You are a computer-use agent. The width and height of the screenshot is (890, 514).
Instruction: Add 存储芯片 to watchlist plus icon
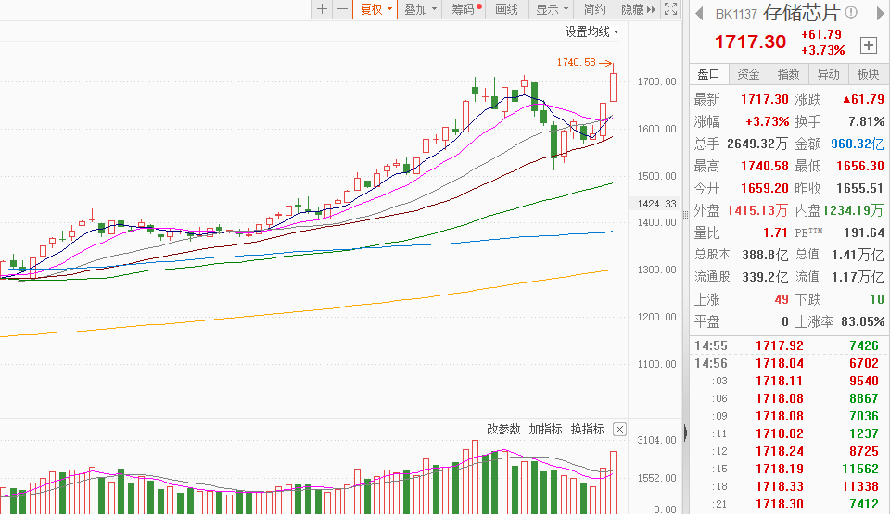point(869,44)
